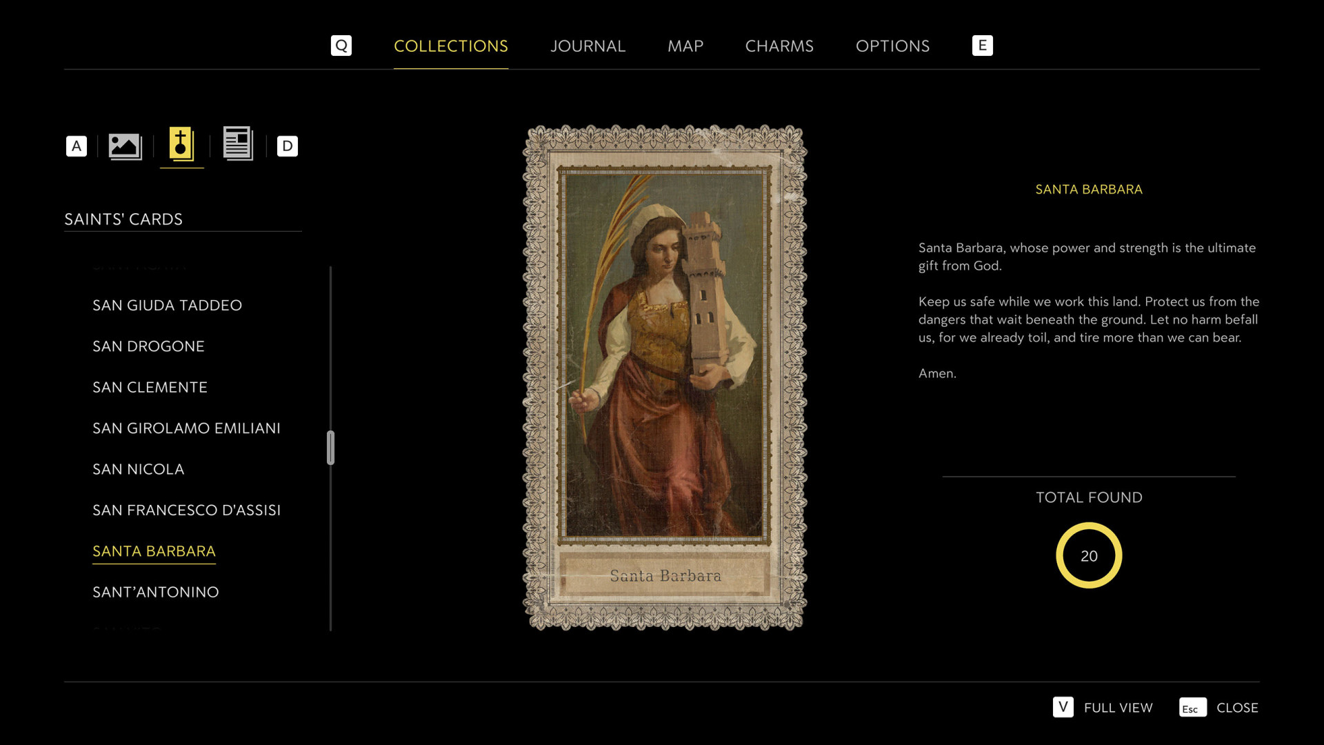Viewport: 1324px width, 745px height.
Task: Click the Close button label
Action: (x=1238, y=708)
